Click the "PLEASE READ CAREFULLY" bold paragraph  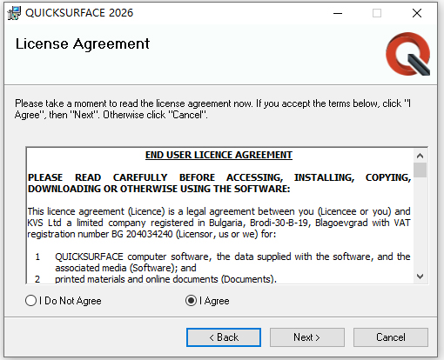[219, 183]
